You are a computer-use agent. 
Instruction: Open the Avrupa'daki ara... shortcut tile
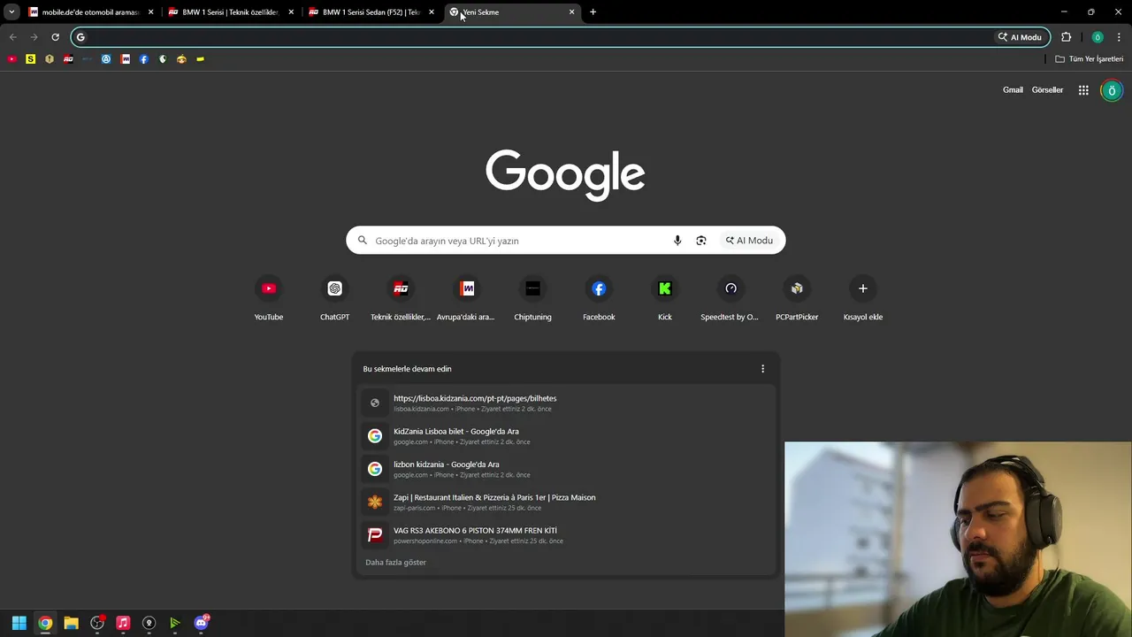(466, 300)
